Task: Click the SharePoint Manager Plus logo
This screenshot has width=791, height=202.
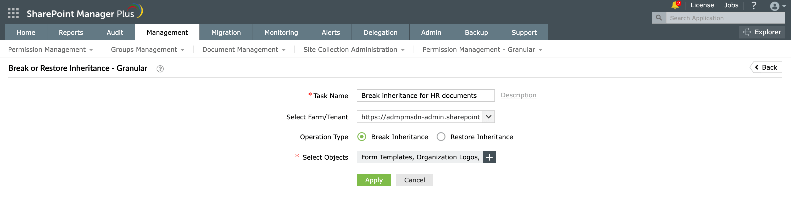Action: [85, 12]
